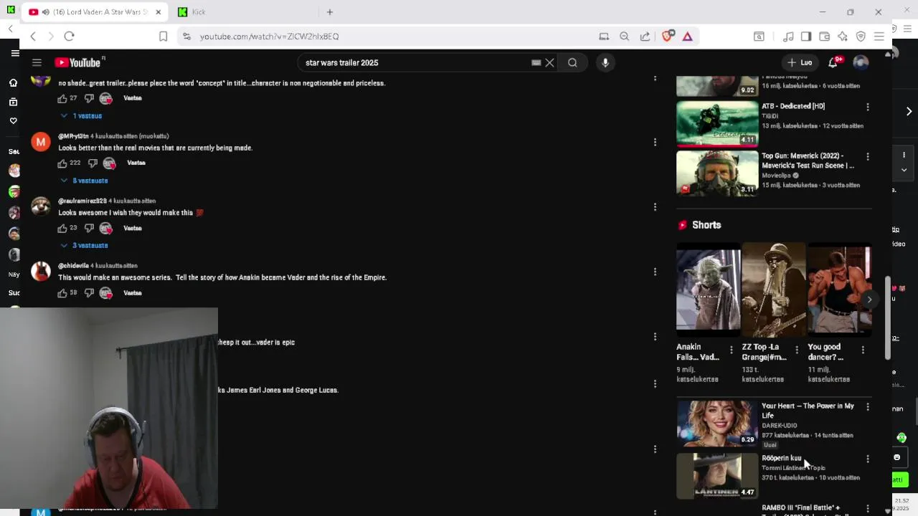Viewport: 918px width, 516px height.
Task: Open options menu for @MR-yt3tn comment
Action: click(x=655, y=142)
